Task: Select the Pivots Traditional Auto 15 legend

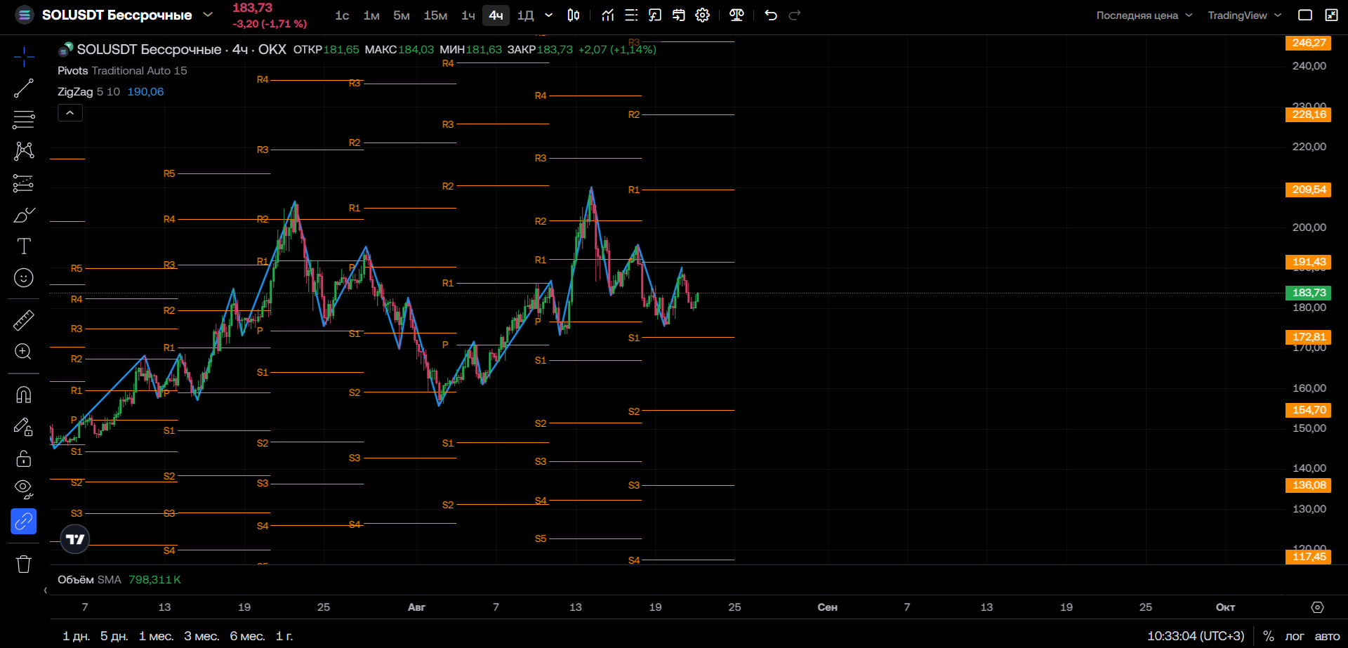Action: pos(122,71)
